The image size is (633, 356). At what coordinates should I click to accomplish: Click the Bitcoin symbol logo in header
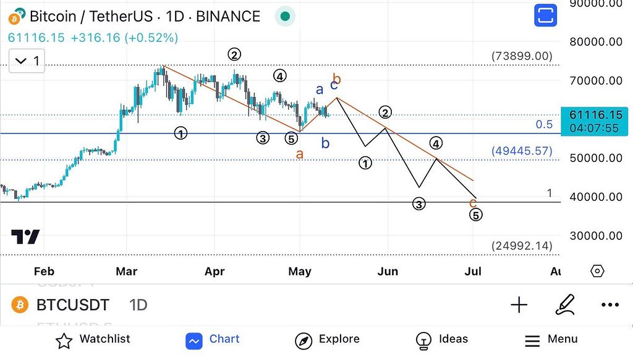[18, 17]
